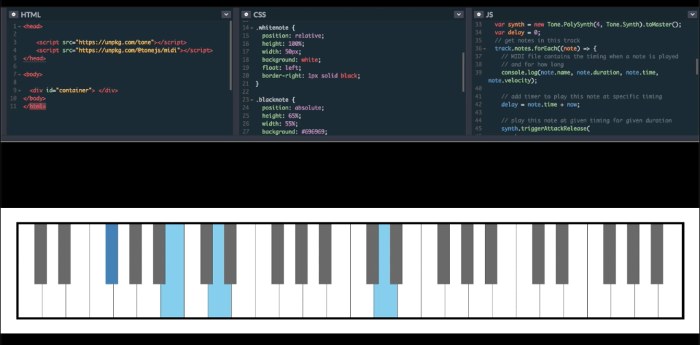Click the 'synth.triggerAttackRelease(' line
The width and height of the screenshot is (700, 345).
point(545,129)
